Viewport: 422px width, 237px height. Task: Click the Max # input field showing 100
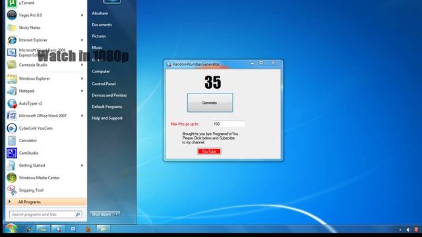click(x=229, y=124)
